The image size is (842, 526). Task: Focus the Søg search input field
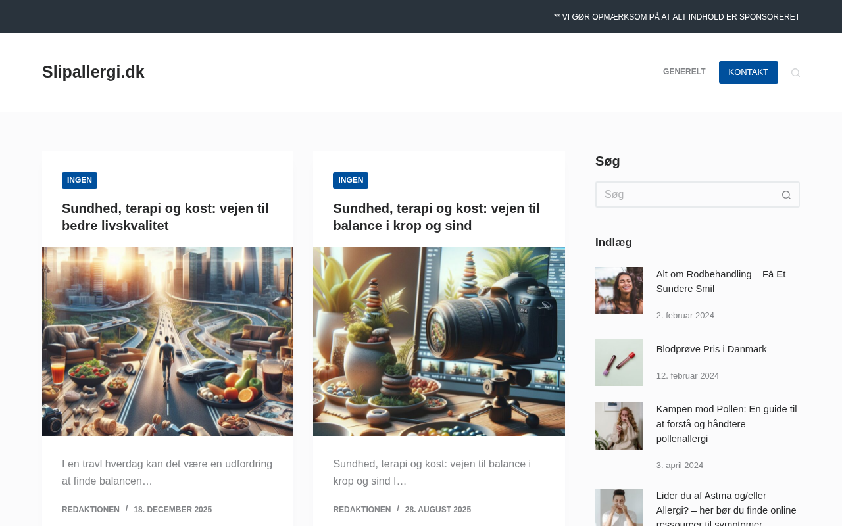685,195
